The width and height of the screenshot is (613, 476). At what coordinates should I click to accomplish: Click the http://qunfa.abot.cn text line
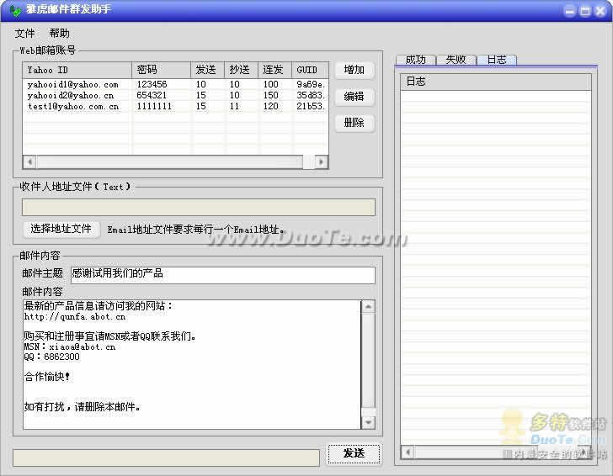[75, 317]
